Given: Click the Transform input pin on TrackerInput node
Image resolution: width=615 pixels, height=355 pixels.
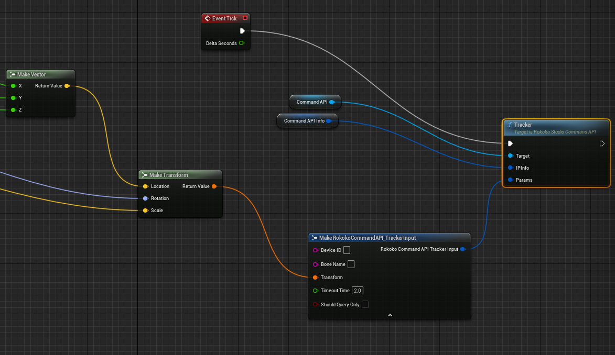Looking at the screenshot, I should pyautogui.click(x=315, y=278).
